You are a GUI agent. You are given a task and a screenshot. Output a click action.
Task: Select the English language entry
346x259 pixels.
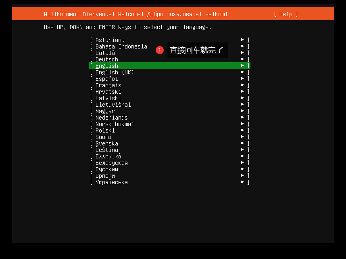(x=106, y=65)
